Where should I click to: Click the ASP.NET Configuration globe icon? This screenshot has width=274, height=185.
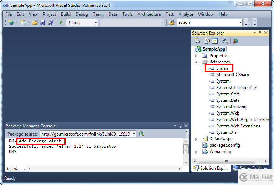tap(235, 41)
